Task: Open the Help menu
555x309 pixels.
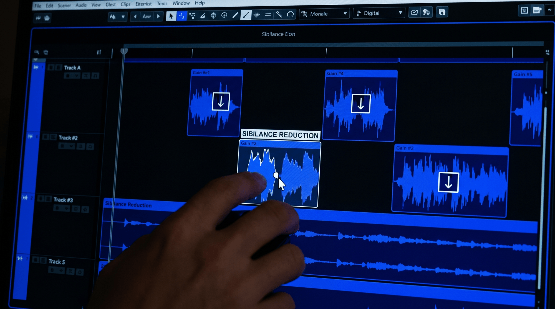Action: (x=200, y=3)
